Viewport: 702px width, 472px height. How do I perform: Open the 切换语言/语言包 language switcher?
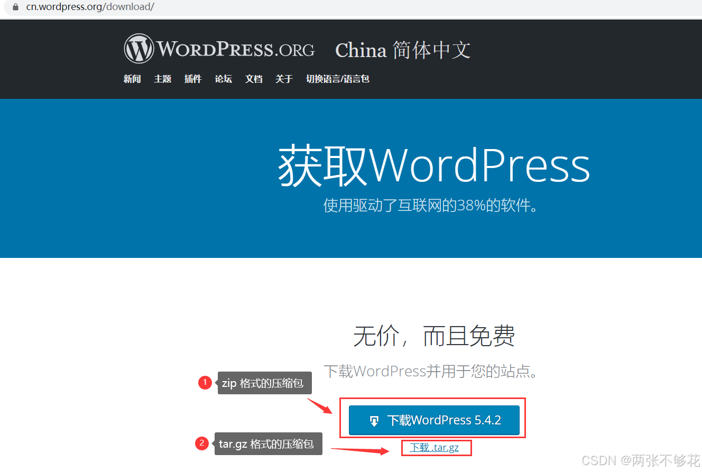338,79
